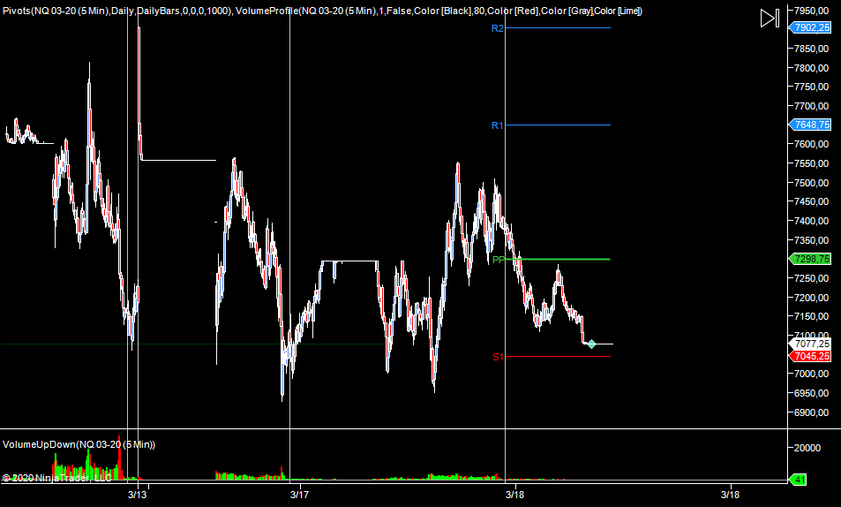
Task: Click the 7950,00 label on price scale
Action: click(x=812, y=11)
